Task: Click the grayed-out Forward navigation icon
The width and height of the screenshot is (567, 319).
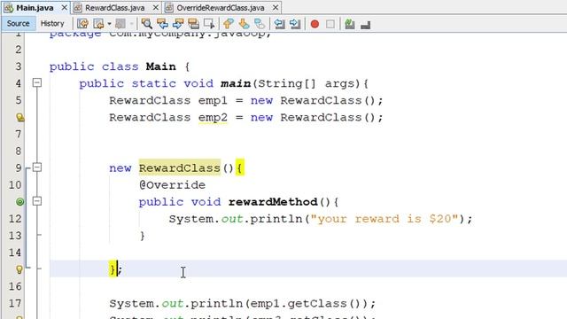Action: [120, 24]
